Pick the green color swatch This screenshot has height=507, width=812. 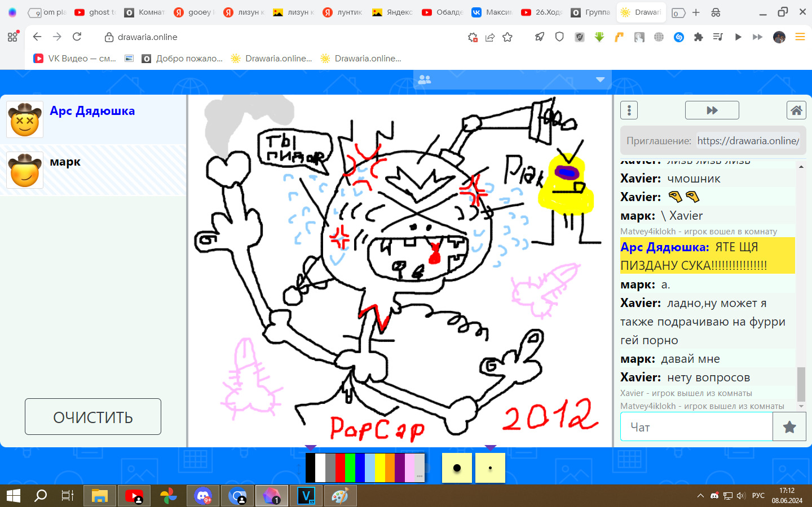coord(350,468)
